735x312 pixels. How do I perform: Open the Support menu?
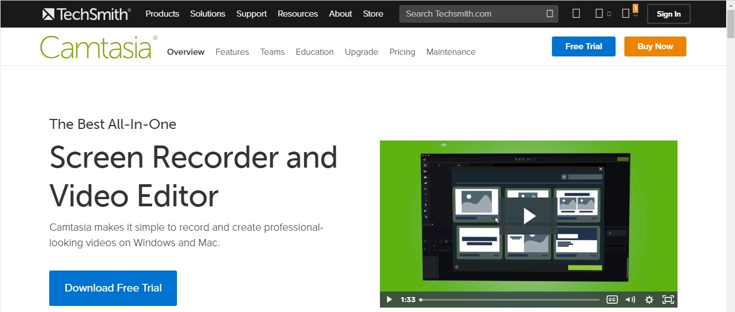coord(252,14)
